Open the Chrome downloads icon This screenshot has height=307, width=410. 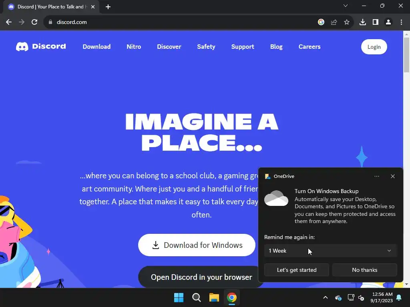pyautogui.click(x=362, y=22)
